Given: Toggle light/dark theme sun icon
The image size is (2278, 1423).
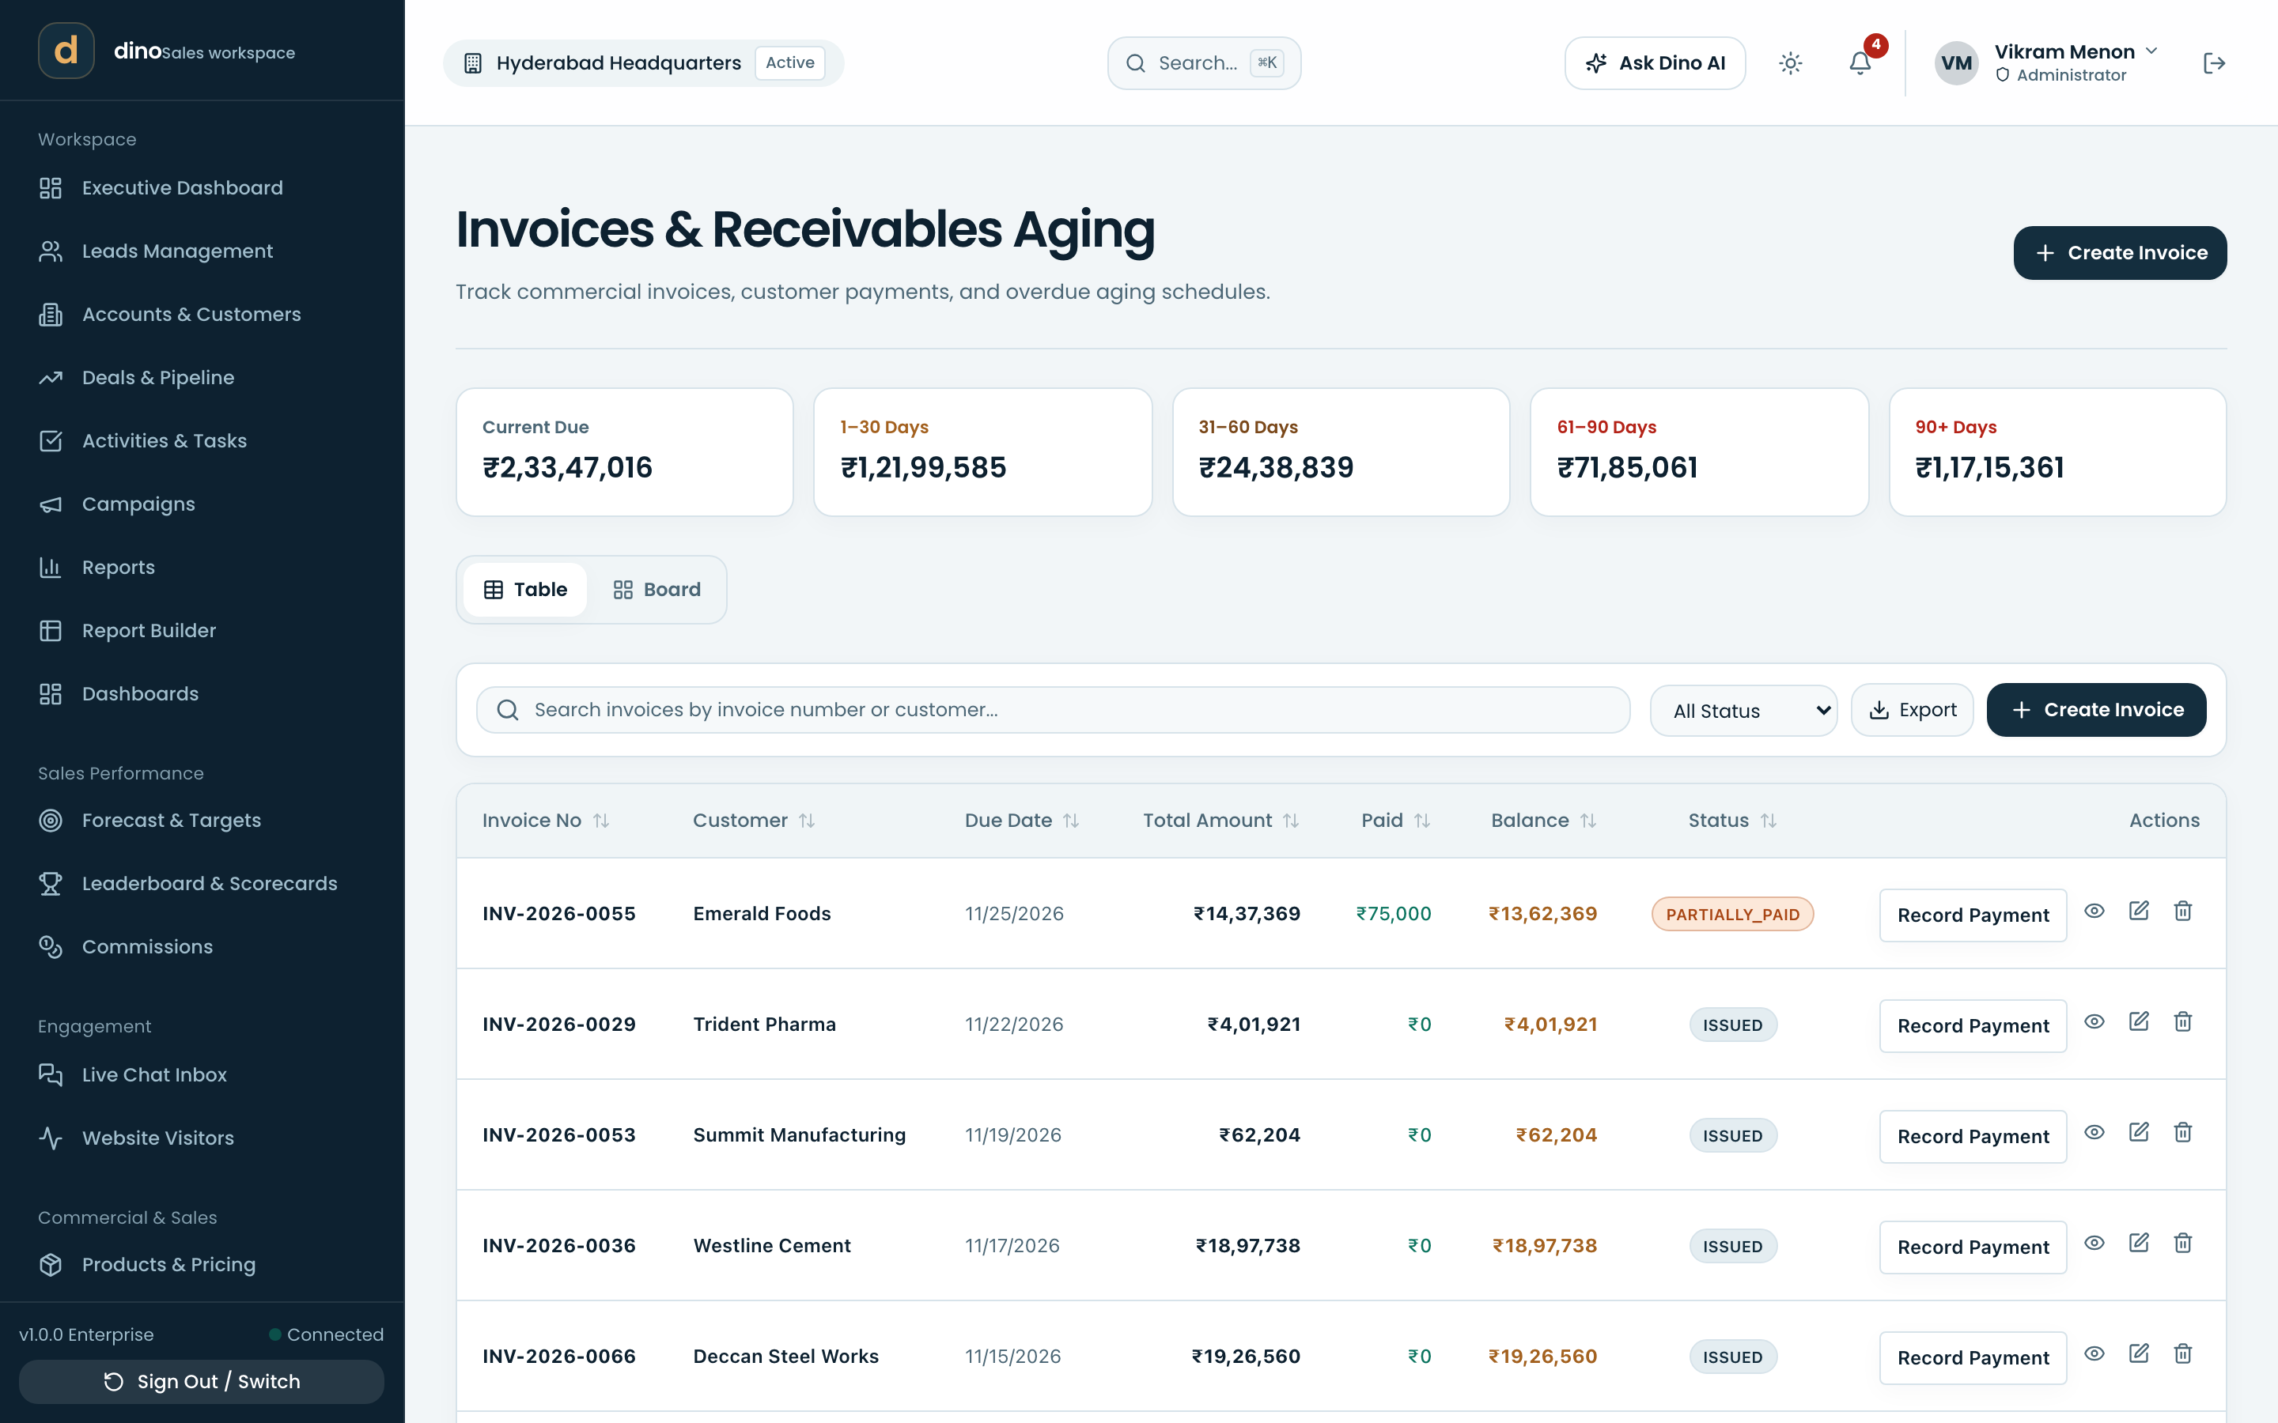Looking at the screenshot, I should 1791,63.
